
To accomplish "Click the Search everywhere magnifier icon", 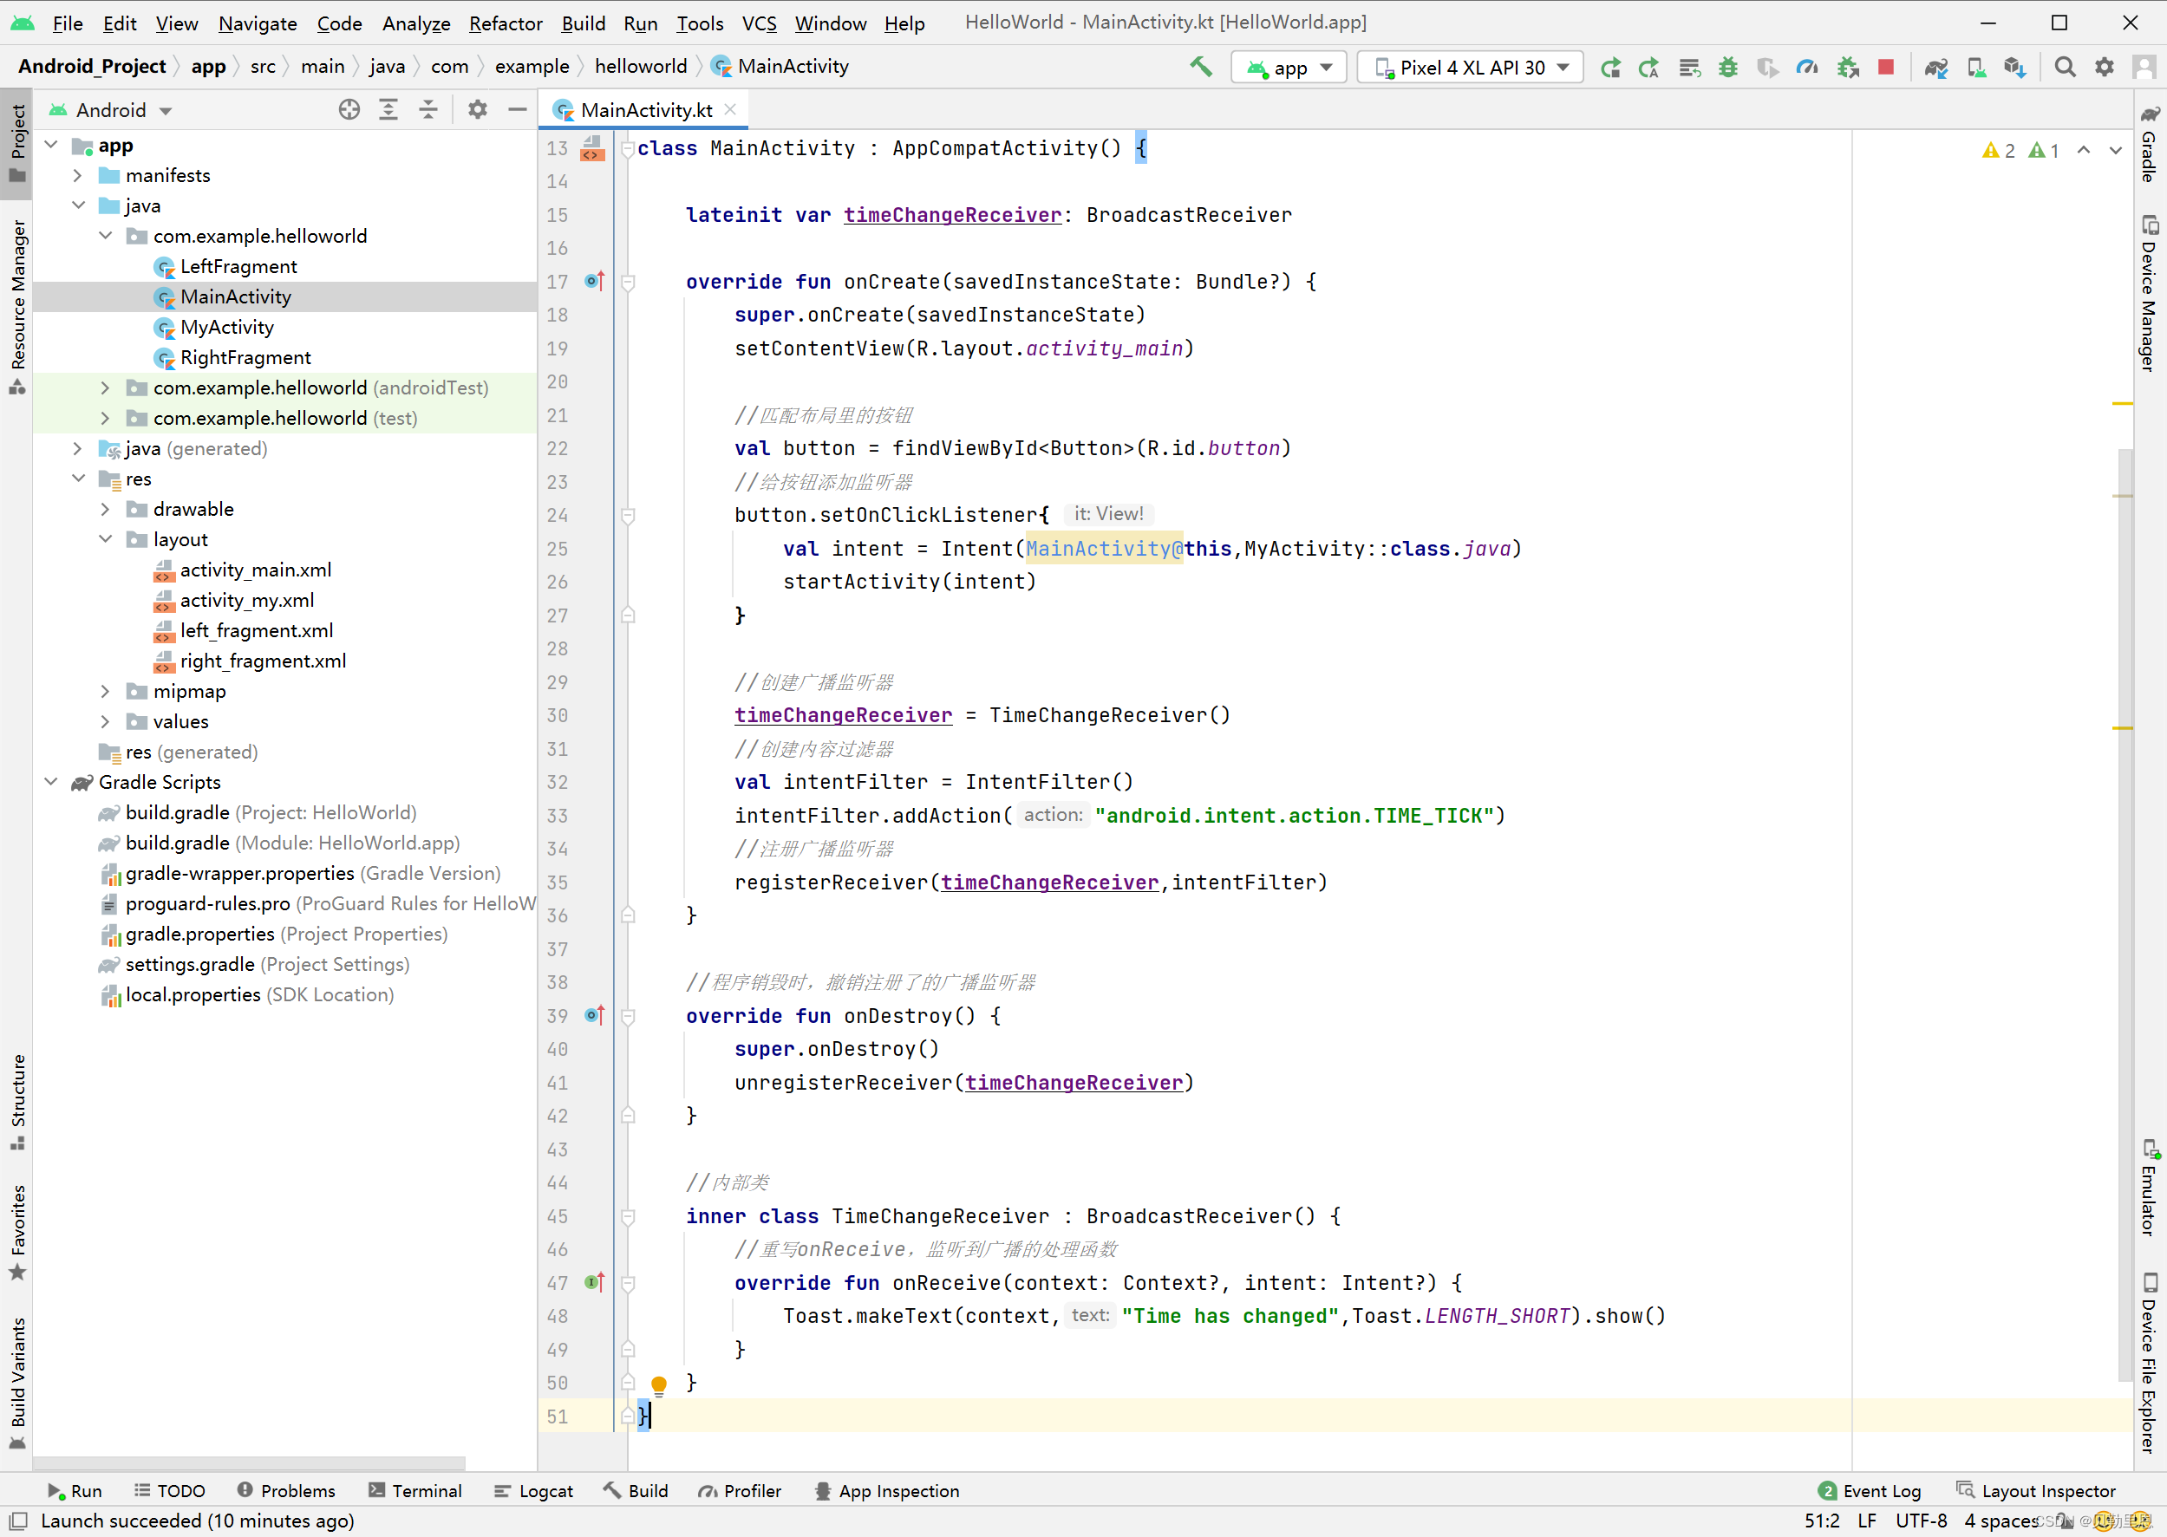I will [x=2066, y=67].
